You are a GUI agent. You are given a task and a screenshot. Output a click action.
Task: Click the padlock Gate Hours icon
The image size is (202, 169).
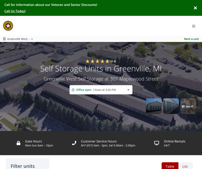click(x=19, y=143)
